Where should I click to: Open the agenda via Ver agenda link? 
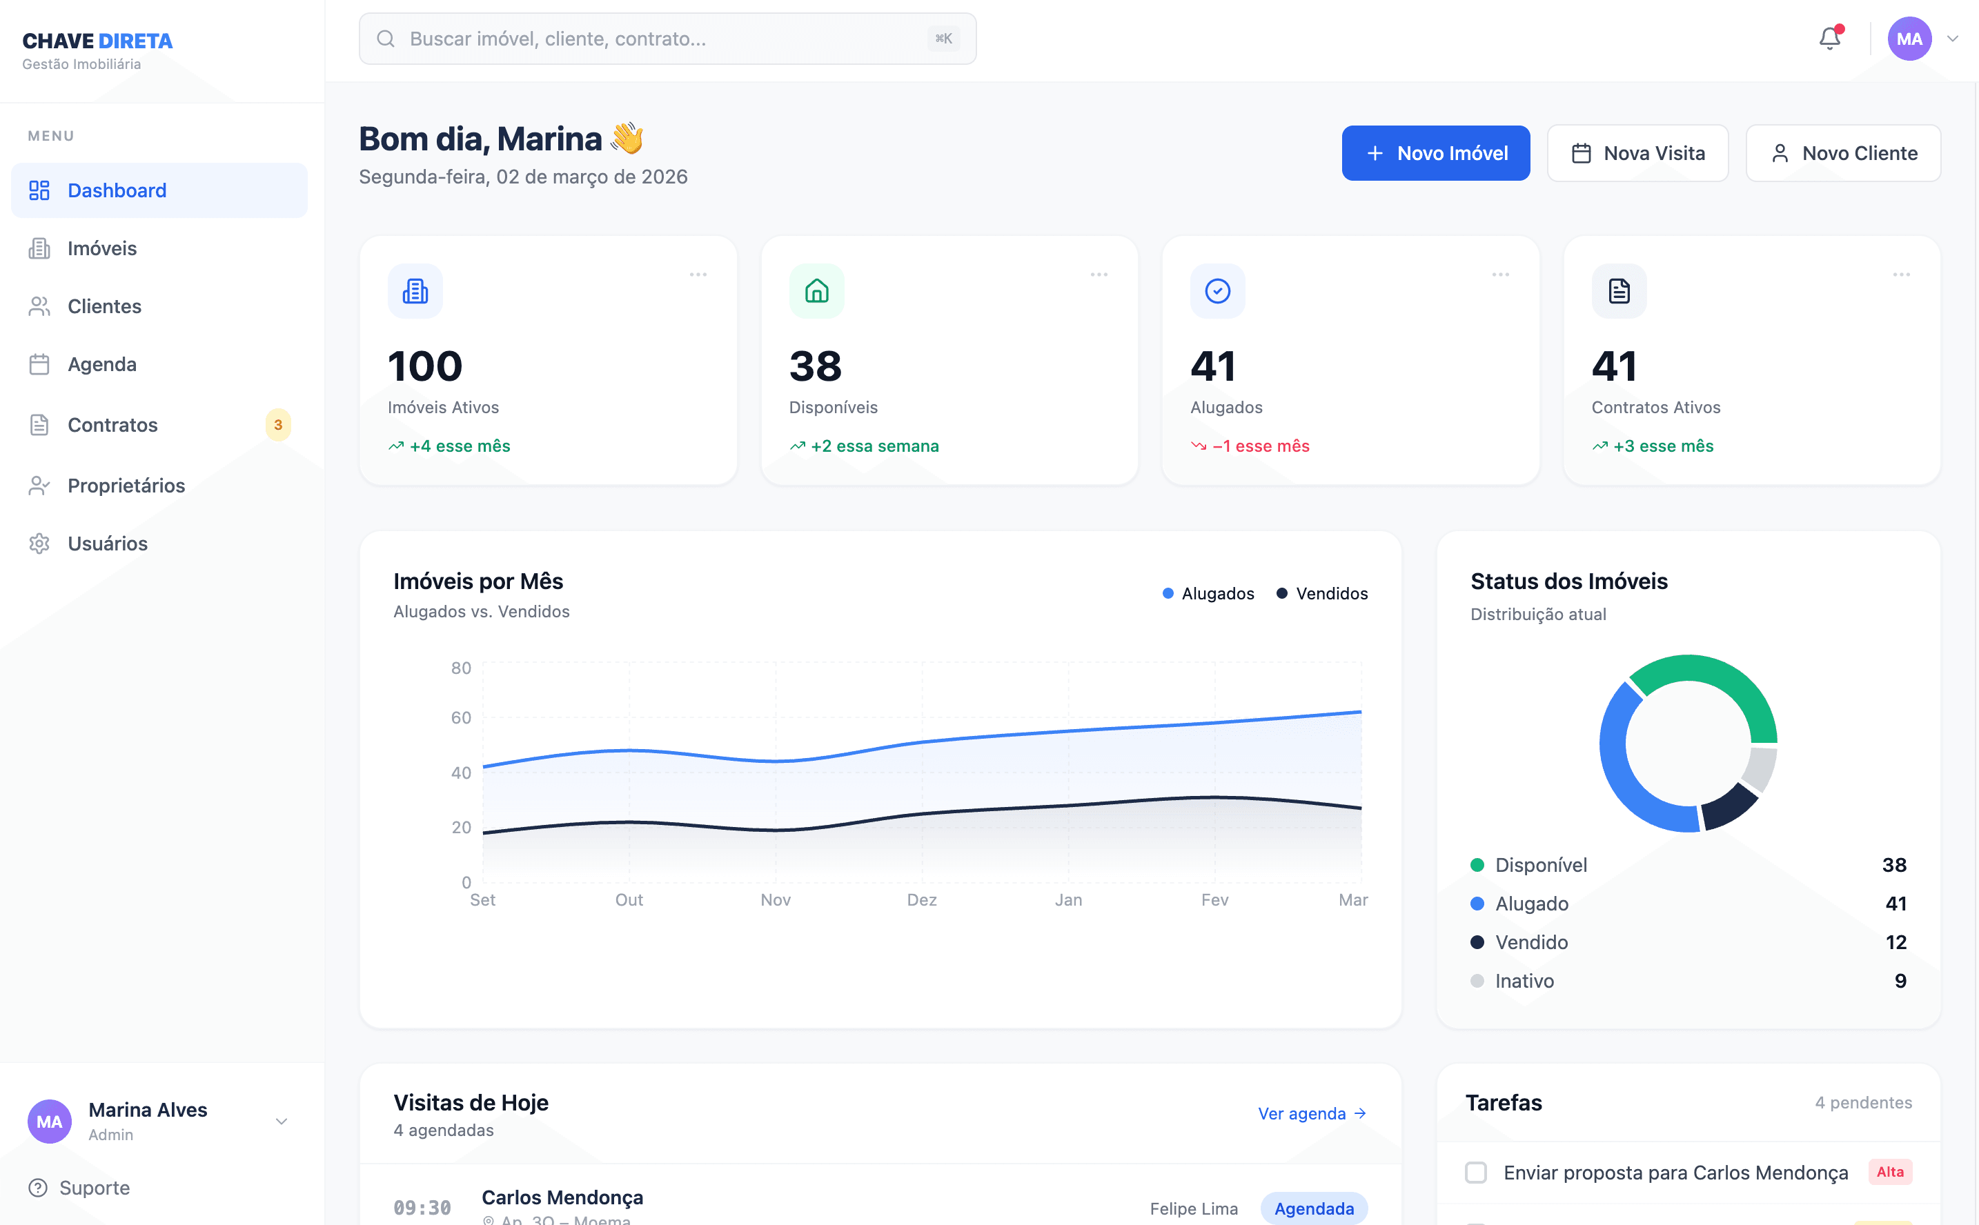[1311, 1113]
